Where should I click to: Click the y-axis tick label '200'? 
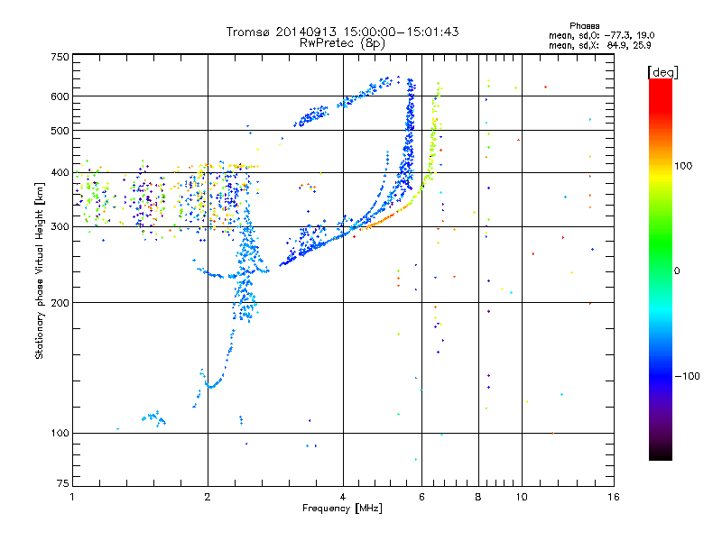tap(60, 303)
